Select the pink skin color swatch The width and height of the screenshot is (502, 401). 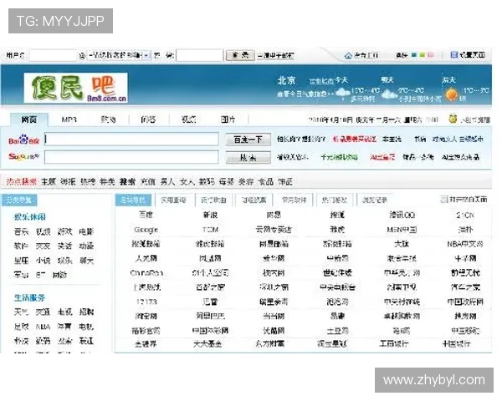[431, 55]
